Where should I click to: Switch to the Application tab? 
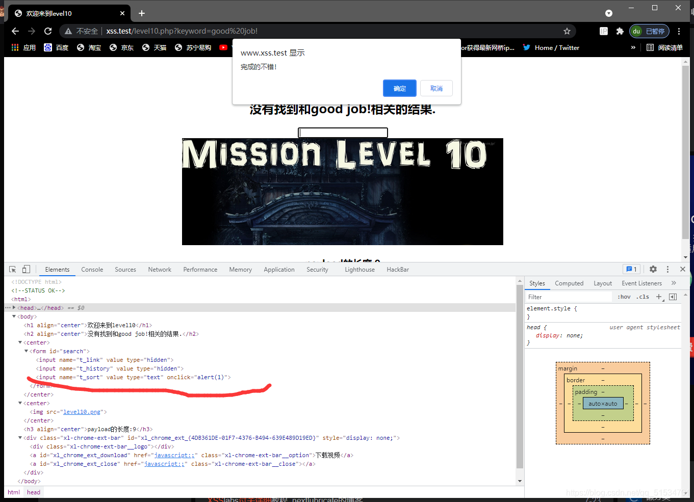point(279,270)
